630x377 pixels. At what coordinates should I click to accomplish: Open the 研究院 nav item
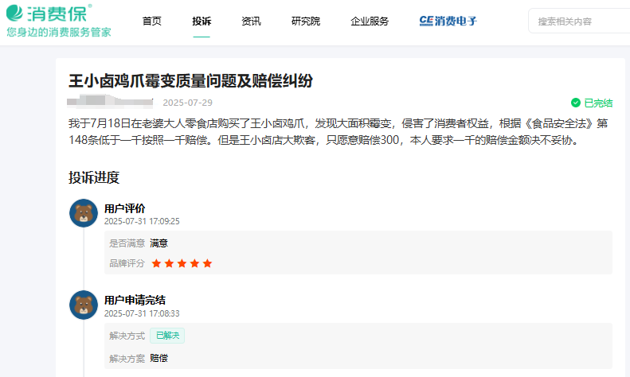pos(306,21)
